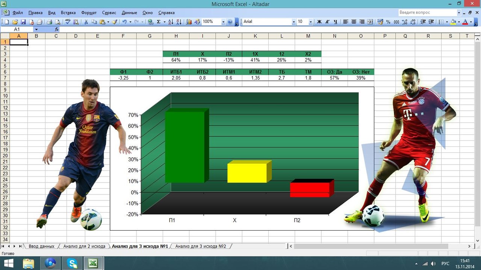Viewport: 481px width, 270px height.
Task: Switch input language РУС in tray
Action: click(445, 264)
